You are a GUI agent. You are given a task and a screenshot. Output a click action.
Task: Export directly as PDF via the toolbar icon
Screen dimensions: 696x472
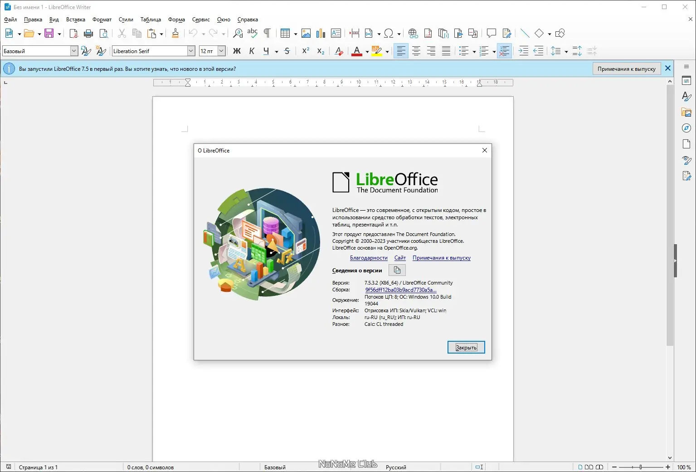pyautogui.click(x=73, y=33)
